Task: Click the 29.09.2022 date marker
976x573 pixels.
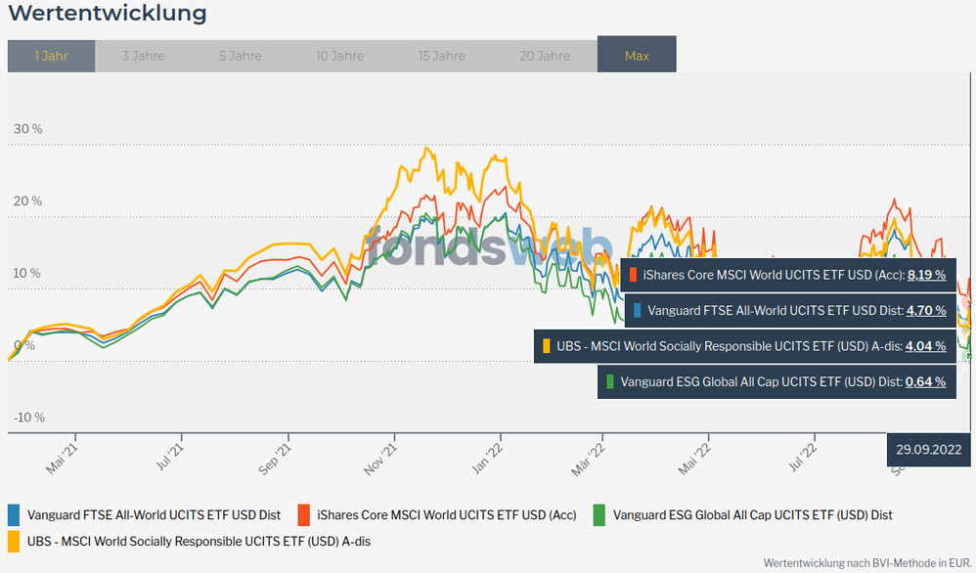Action: click(929, 450)
